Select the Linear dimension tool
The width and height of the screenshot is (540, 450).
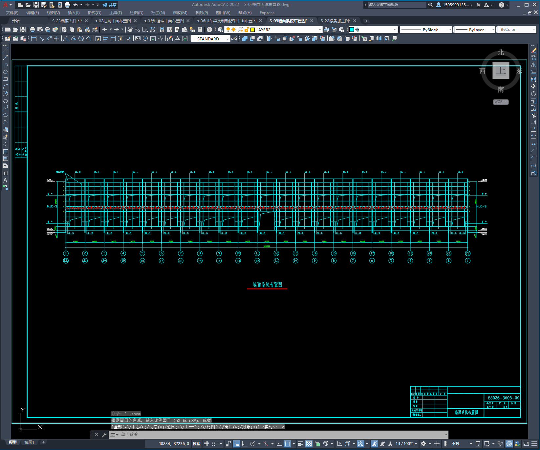tap(33, 39)
